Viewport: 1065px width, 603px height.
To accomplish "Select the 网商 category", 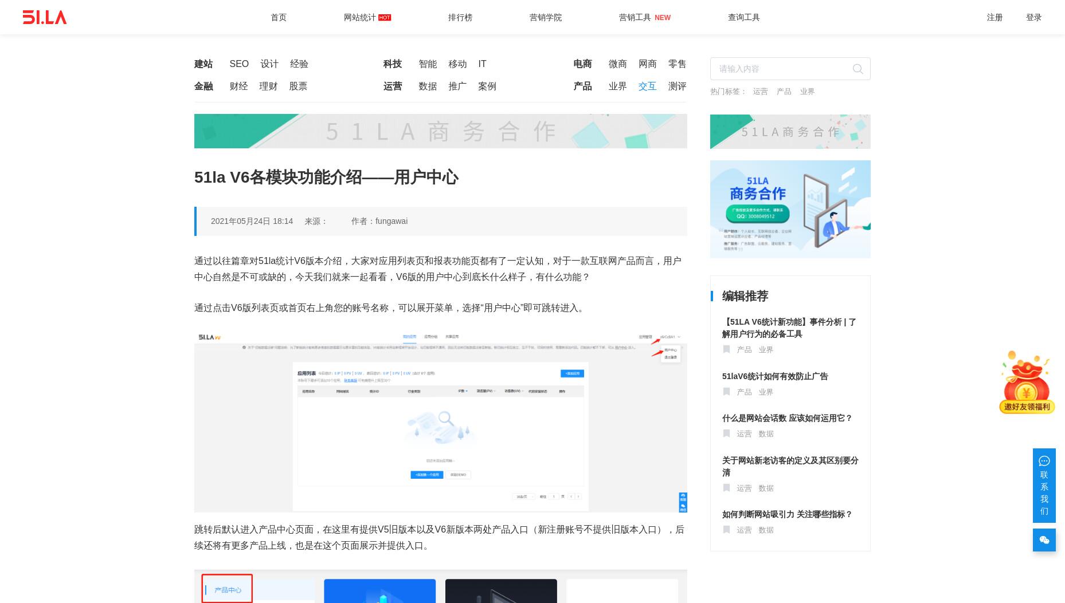I will 647,64.
